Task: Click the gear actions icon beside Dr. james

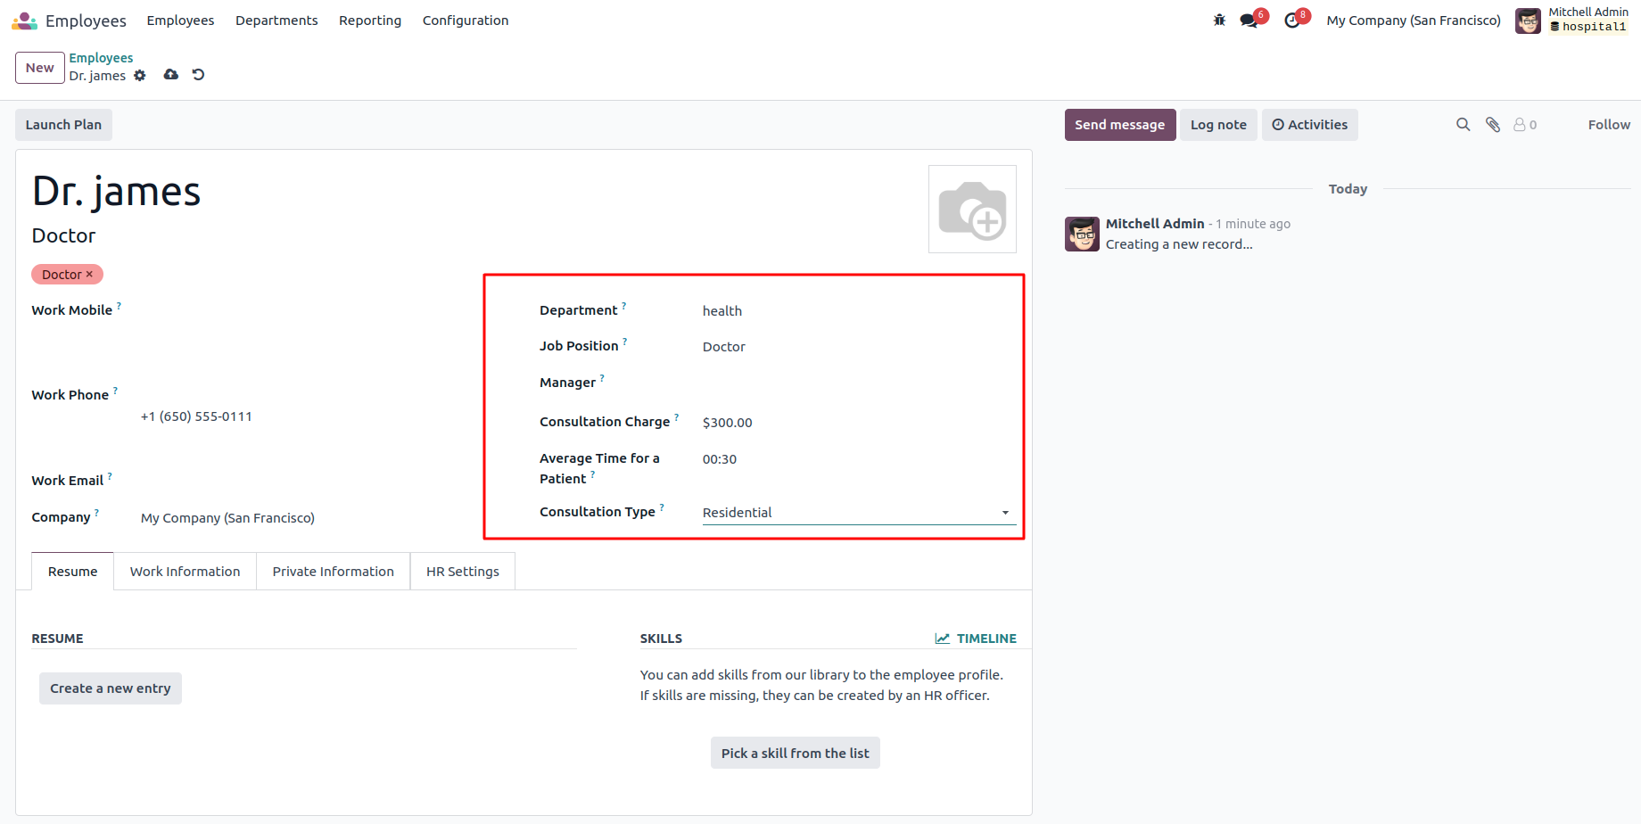Action: 140,76
